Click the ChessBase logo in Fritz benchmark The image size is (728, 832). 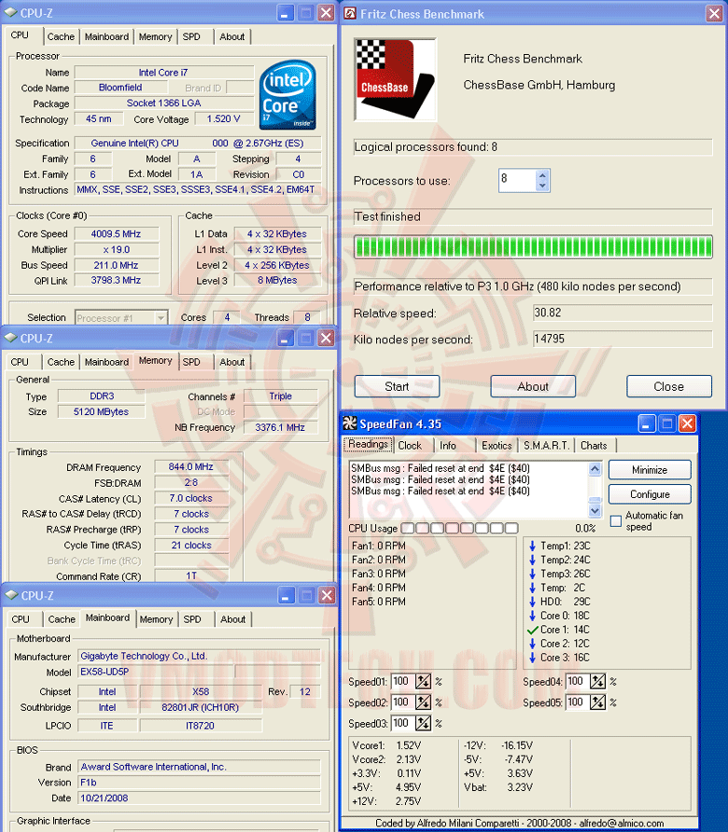[x=395, y=79]
